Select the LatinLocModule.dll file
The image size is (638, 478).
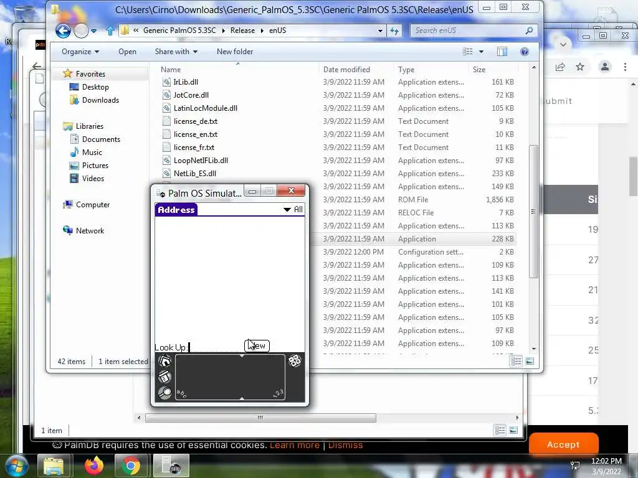click(x=206, y=108)
